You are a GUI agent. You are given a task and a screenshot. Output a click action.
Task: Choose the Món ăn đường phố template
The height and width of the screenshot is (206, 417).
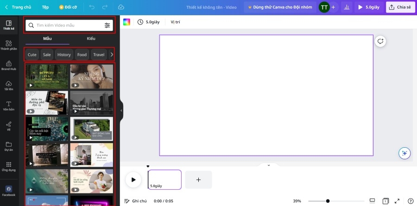pos(47,103)
